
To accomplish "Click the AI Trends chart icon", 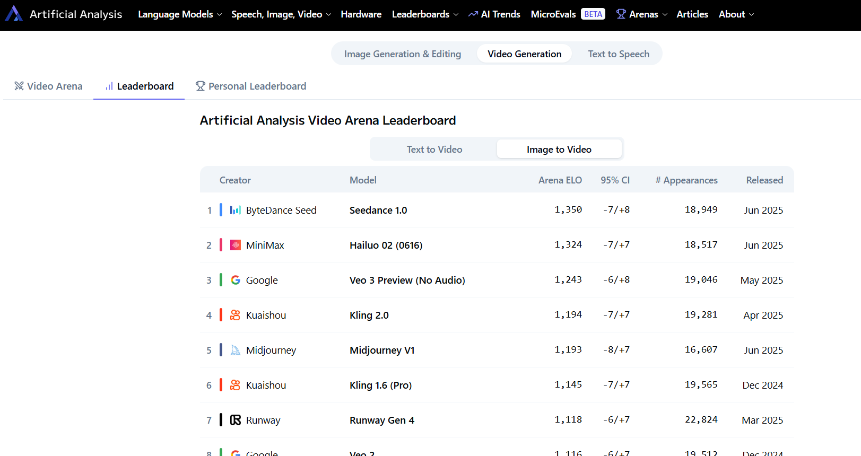I will pos(473,14).
